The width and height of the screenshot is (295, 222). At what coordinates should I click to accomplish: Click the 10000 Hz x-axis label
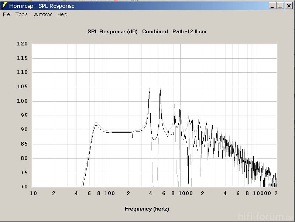click(262, 194)
